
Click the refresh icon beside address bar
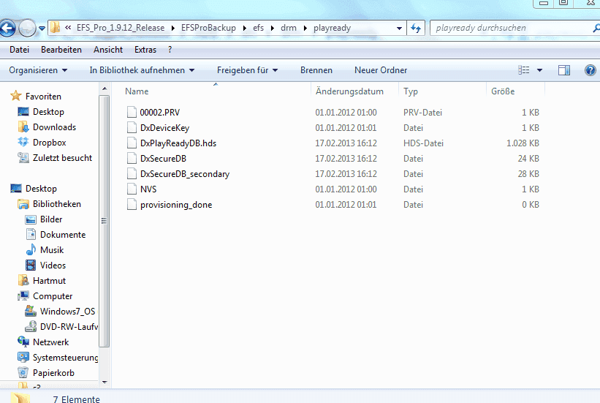pos(416,29)
